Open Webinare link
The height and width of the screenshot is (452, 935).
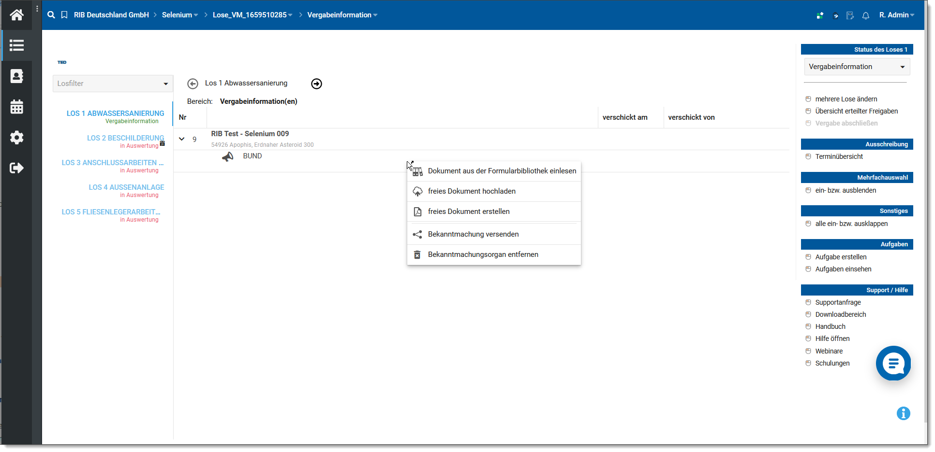point(829,351)
